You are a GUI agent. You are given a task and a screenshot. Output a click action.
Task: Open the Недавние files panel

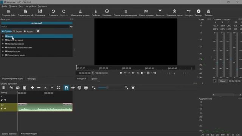pyautogui.click(x=107, y=13)
